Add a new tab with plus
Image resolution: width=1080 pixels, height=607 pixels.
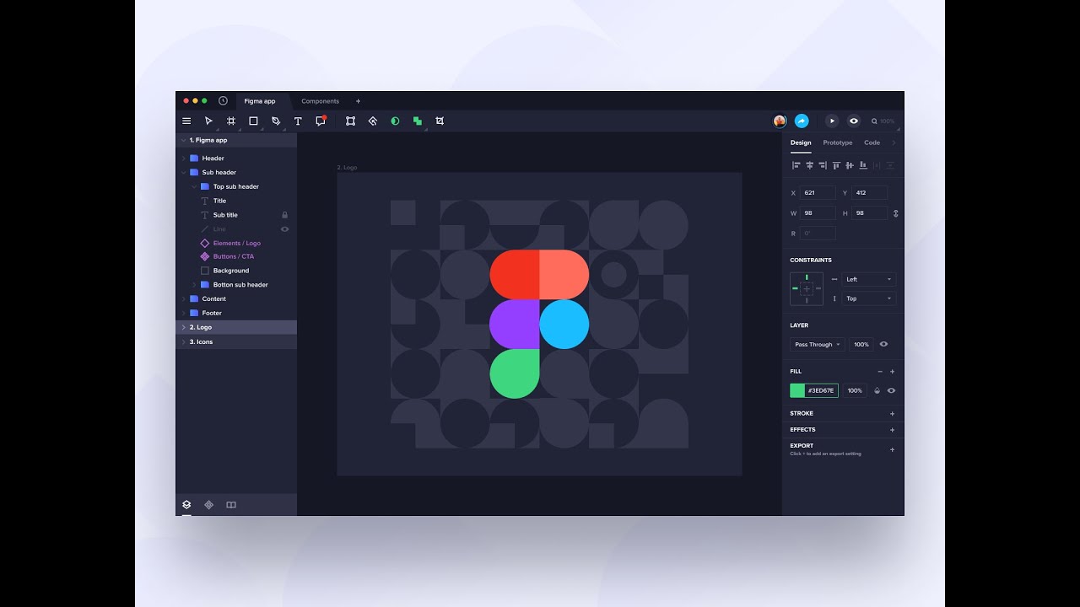(358, 101)
